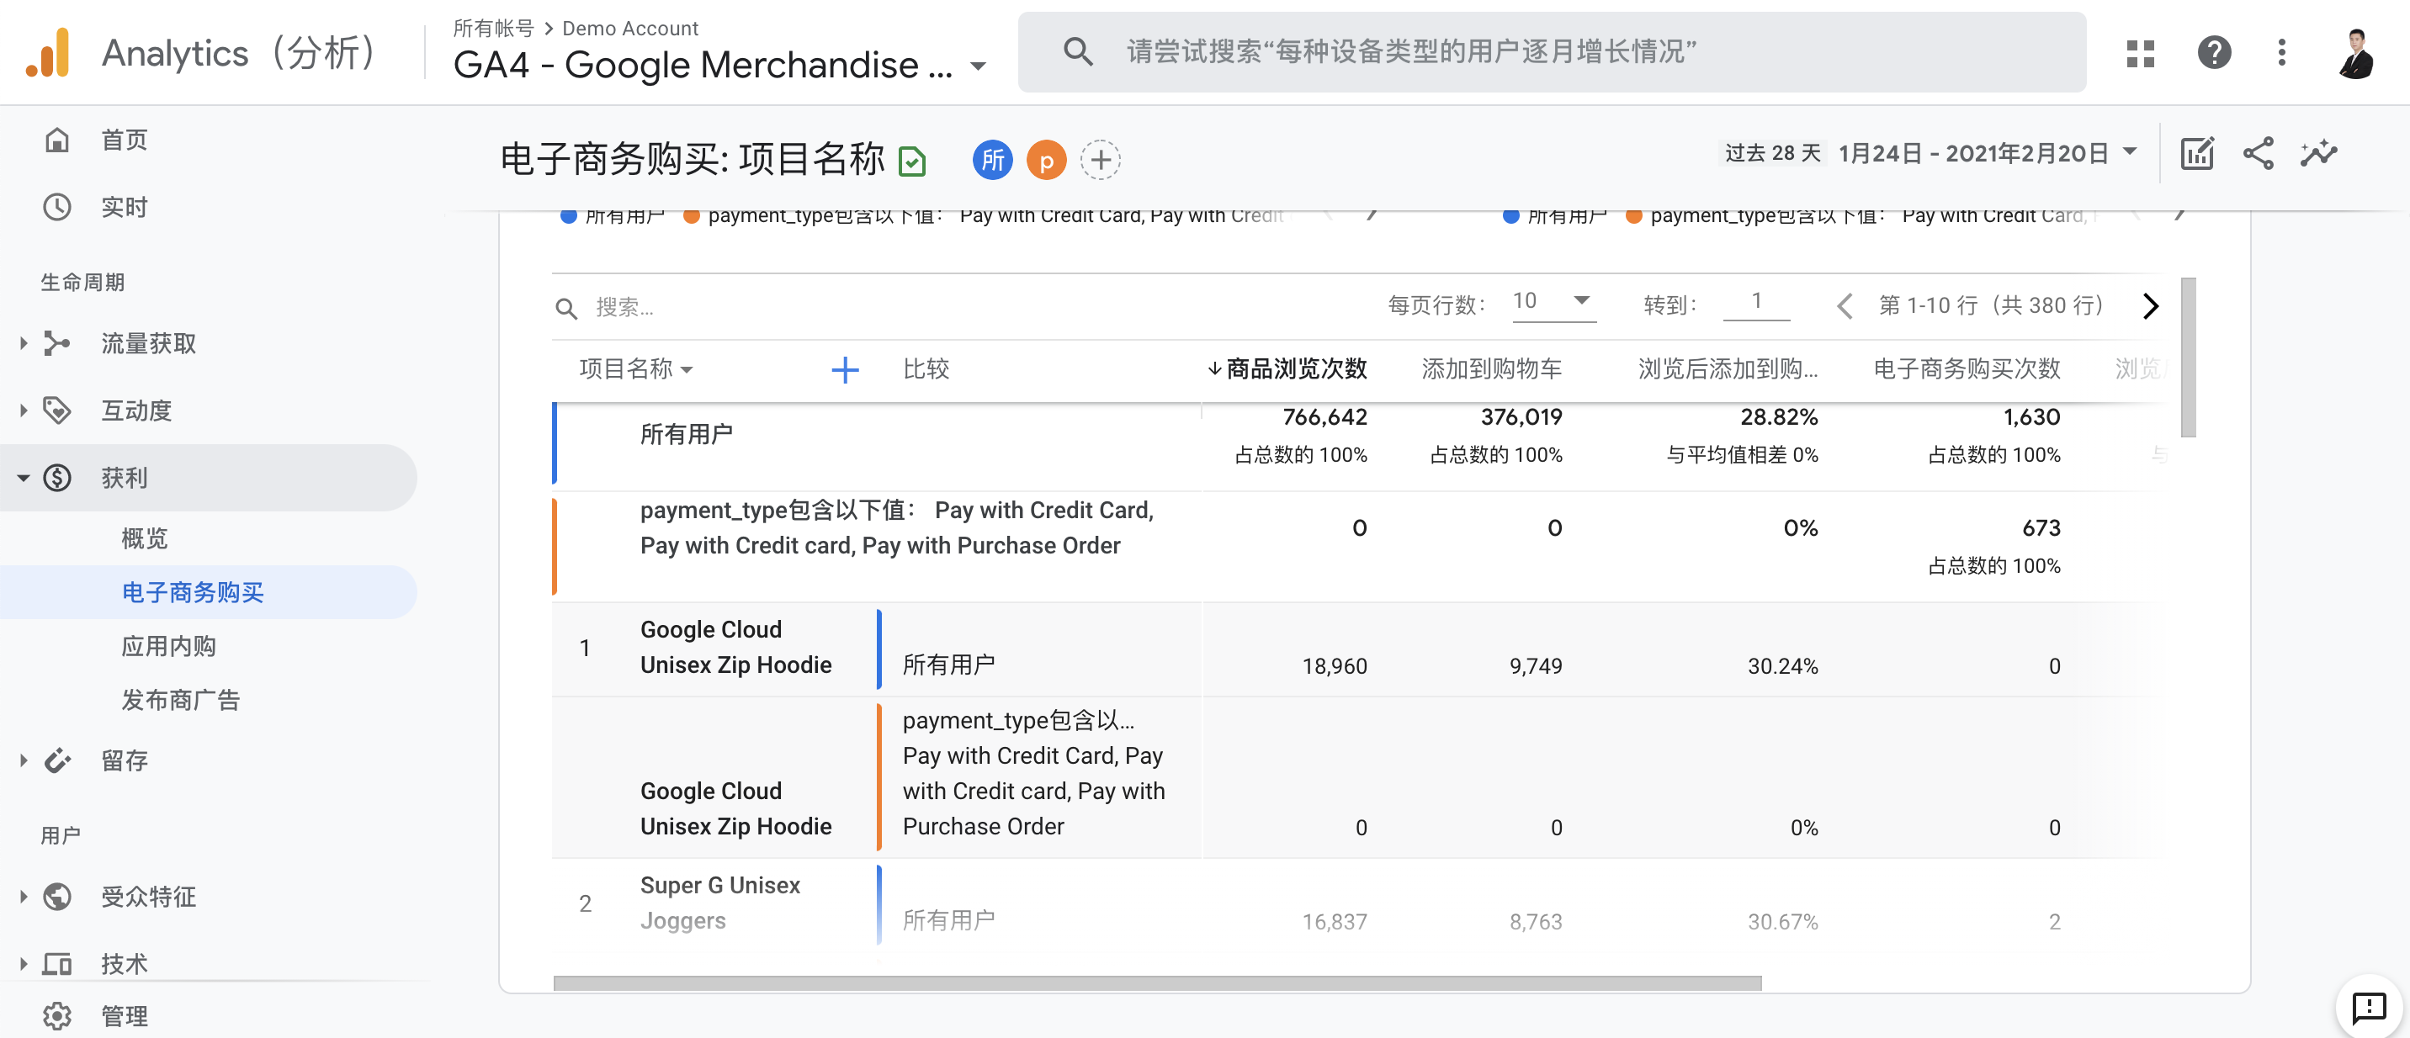The image size is (2410, 1038).
Task: Expand the 受众特征 section arrow
Action: pyautogui.click(x=24, y=896)
